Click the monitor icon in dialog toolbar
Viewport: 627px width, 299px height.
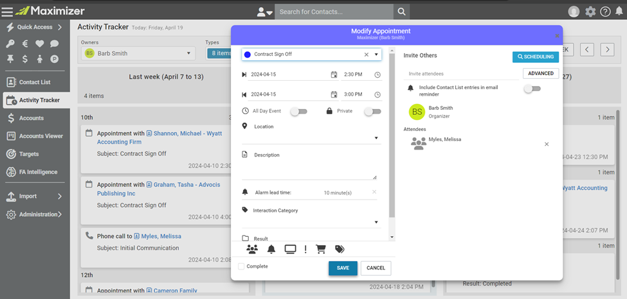[x=290, y=250]
